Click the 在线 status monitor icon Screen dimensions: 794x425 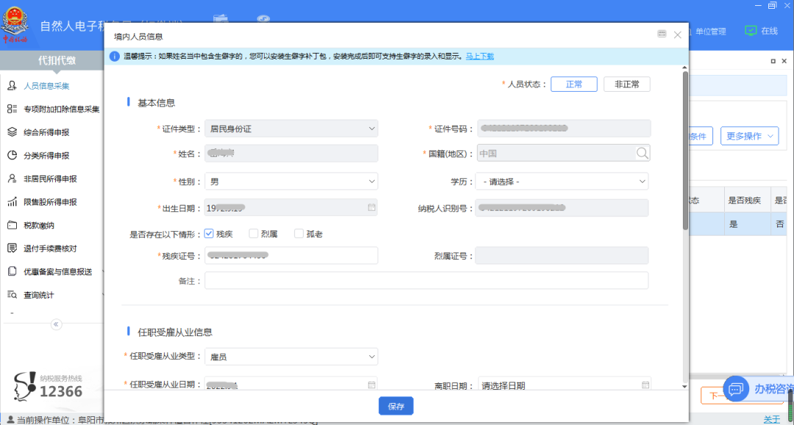click(x=751, y=31)
